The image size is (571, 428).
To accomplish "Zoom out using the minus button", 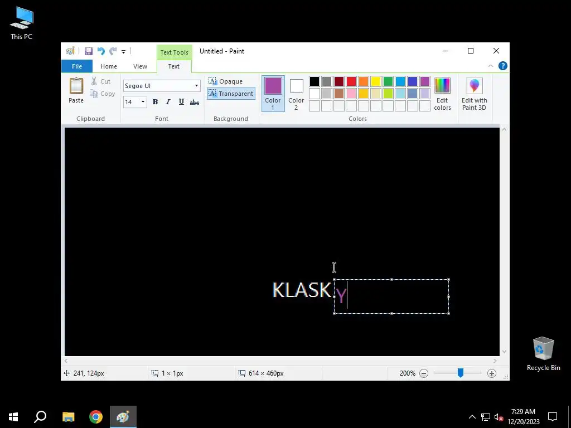I will tap(424, 373).
